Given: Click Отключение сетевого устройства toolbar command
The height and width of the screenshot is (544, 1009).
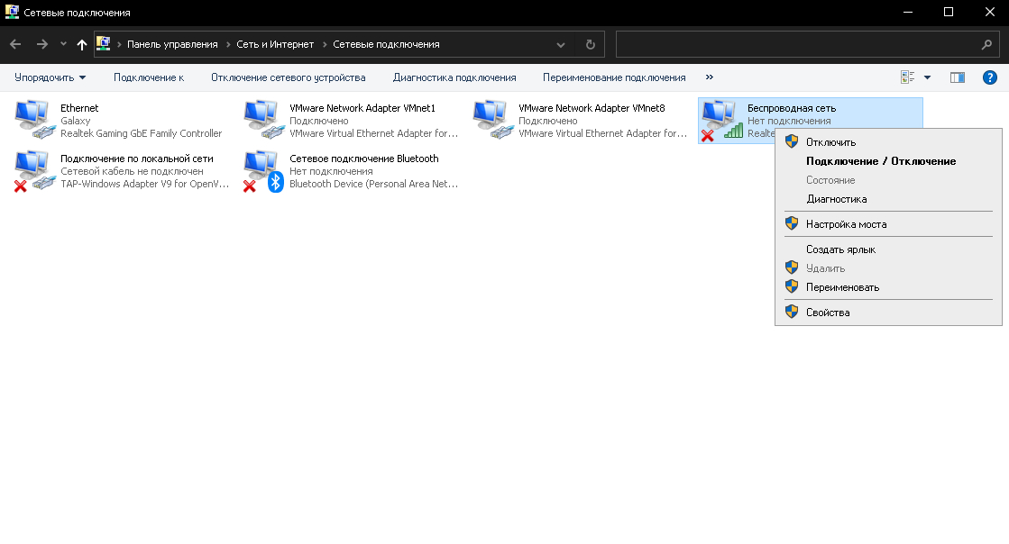Looking at the screenshot, I should coord(289,77).
